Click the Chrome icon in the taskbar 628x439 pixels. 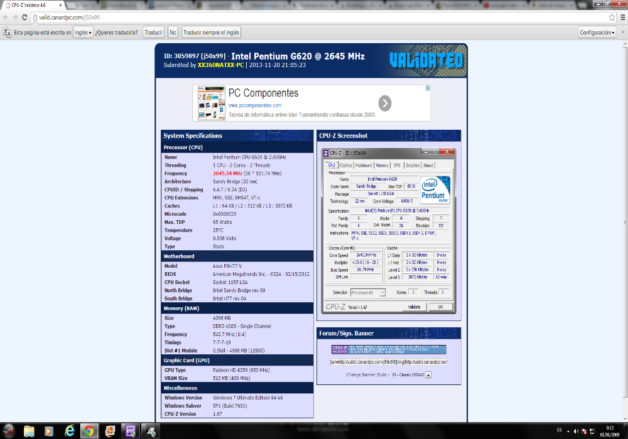pyautogui.click(x=89, y=431)
